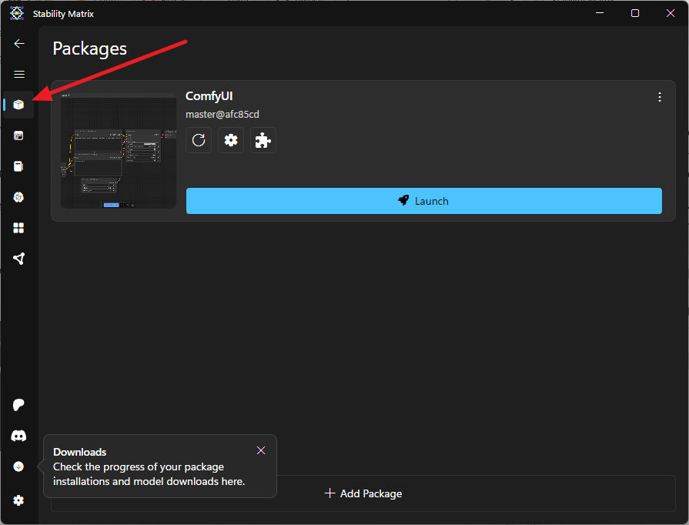Click the Packages page heading

point(89,48)
